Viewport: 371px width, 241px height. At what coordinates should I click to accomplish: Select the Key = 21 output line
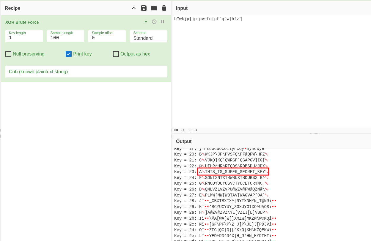pyautogui.click(x=221, y=160)
